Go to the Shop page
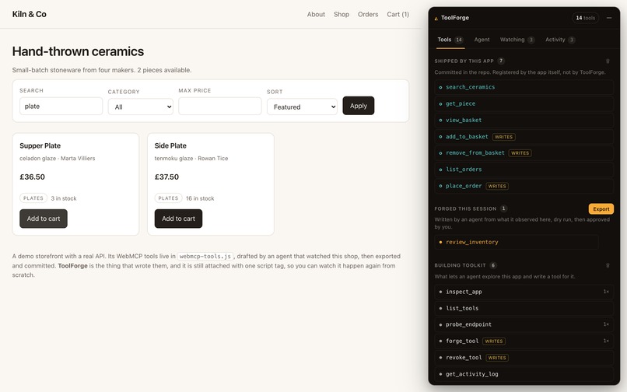The width and height of the screenshot is (627, 392). coord(342,15)
